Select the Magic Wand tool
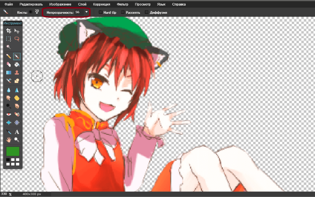The image size is (315, 197). (9, 47)
